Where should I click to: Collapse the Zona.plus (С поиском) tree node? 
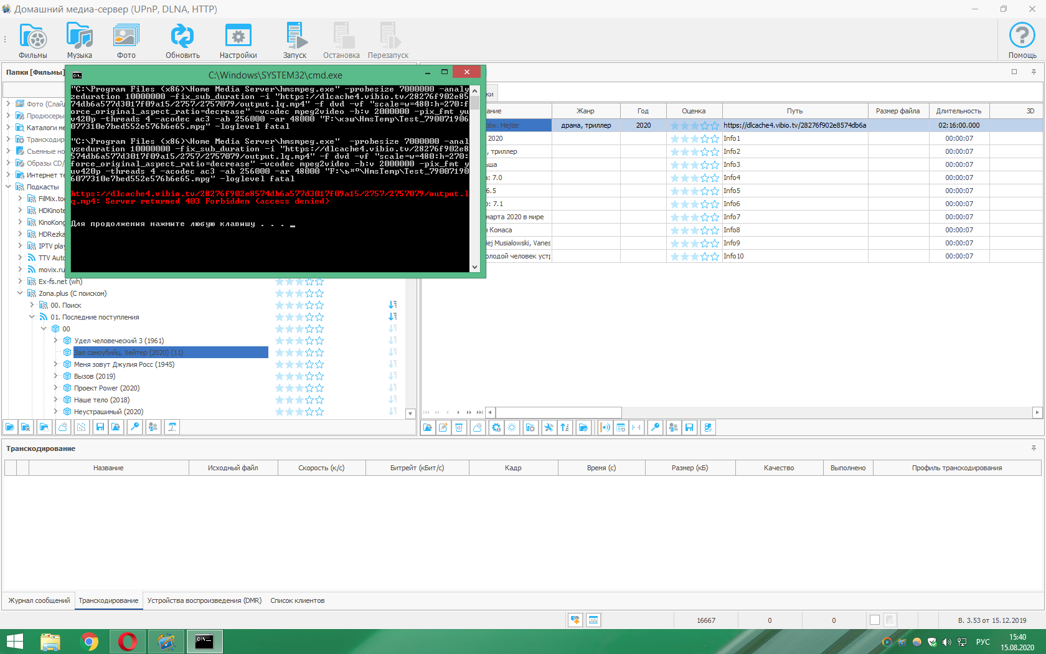click(20, 293)
